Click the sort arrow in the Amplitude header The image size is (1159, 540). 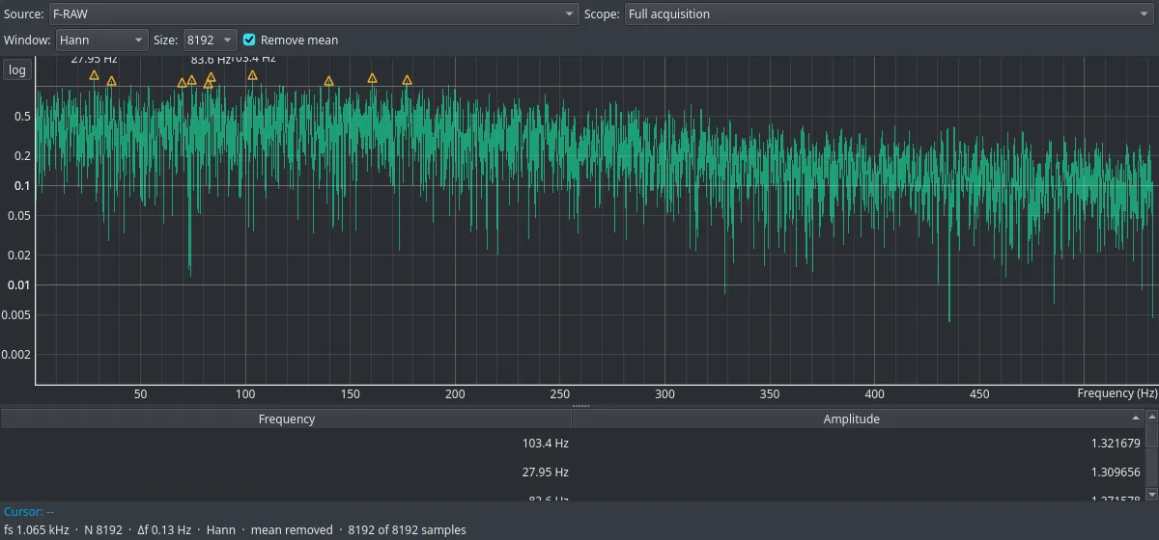tap(1136, 418)
